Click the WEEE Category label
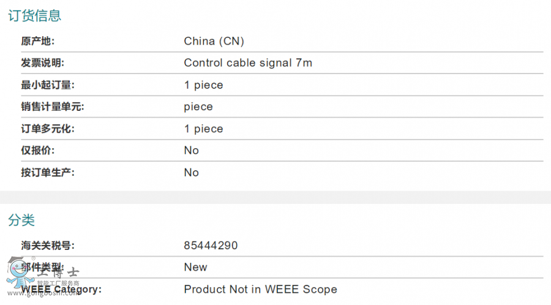 coord(61,289)
